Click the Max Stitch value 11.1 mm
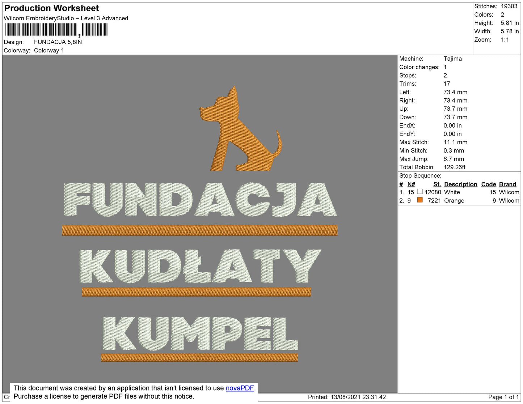523x404 pixels. coord(455,142)
